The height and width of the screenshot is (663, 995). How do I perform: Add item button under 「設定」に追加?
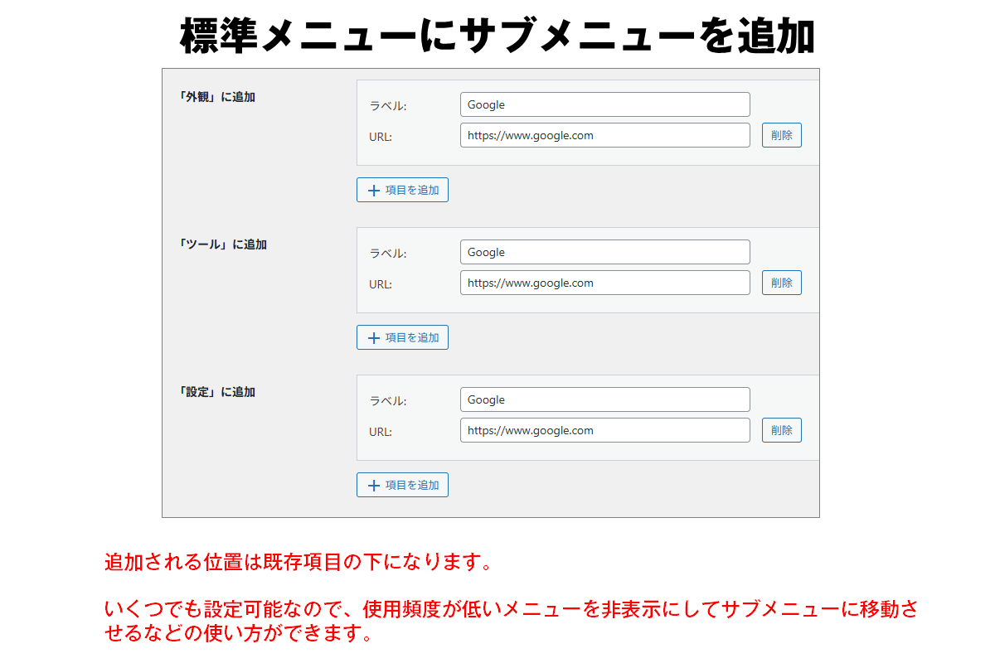(402, 485)
